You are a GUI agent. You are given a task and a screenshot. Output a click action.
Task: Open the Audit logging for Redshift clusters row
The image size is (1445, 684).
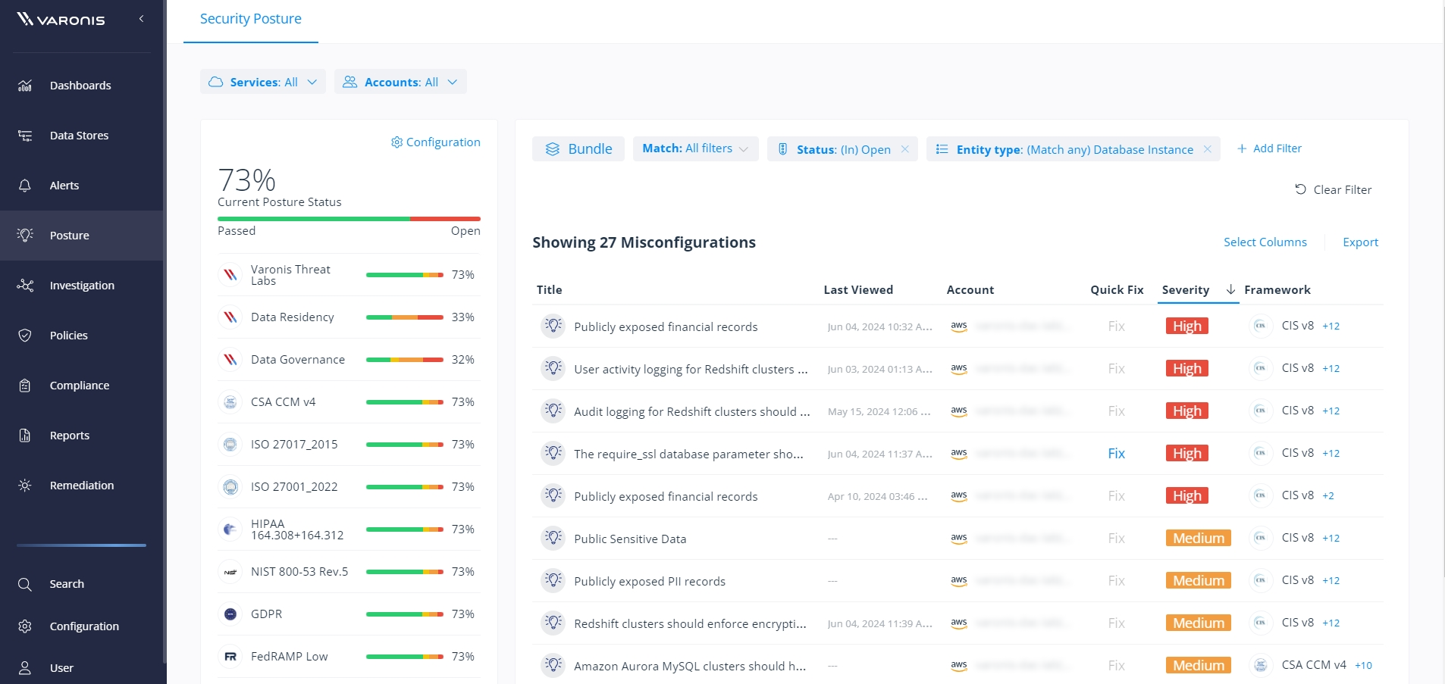point(958,411)
